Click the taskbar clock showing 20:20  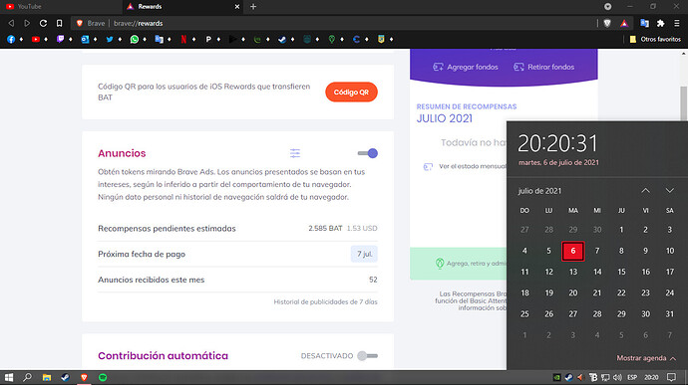pos(651,378)
